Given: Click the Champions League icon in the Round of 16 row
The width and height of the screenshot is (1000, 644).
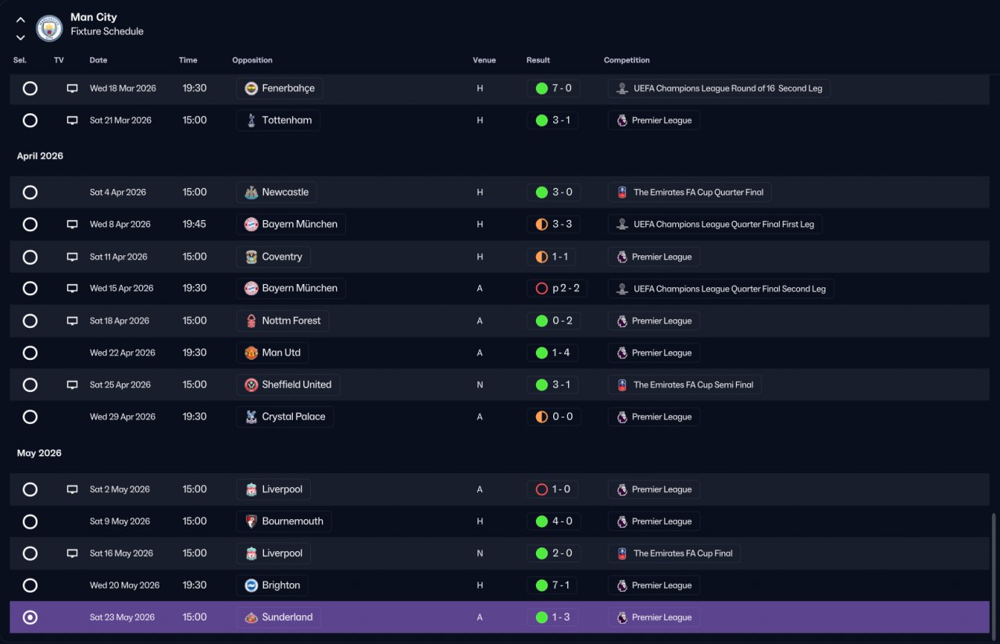Looking at the screenshot, I should [622, 88].
